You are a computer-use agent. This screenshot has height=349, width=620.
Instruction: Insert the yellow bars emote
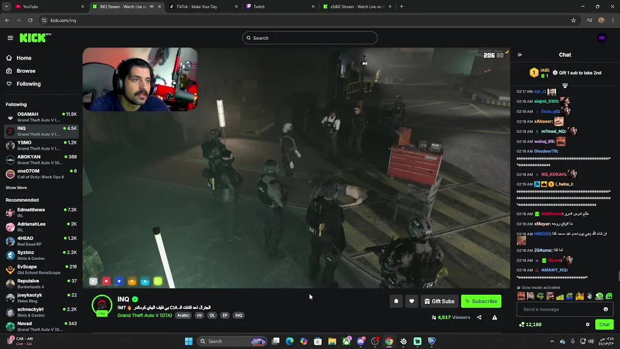[x=560, y=296]
